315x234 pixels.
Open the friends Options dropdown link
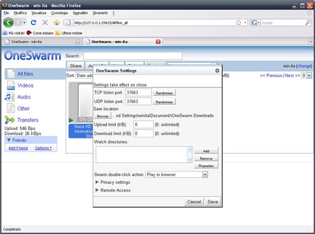[x=44, y=148]
